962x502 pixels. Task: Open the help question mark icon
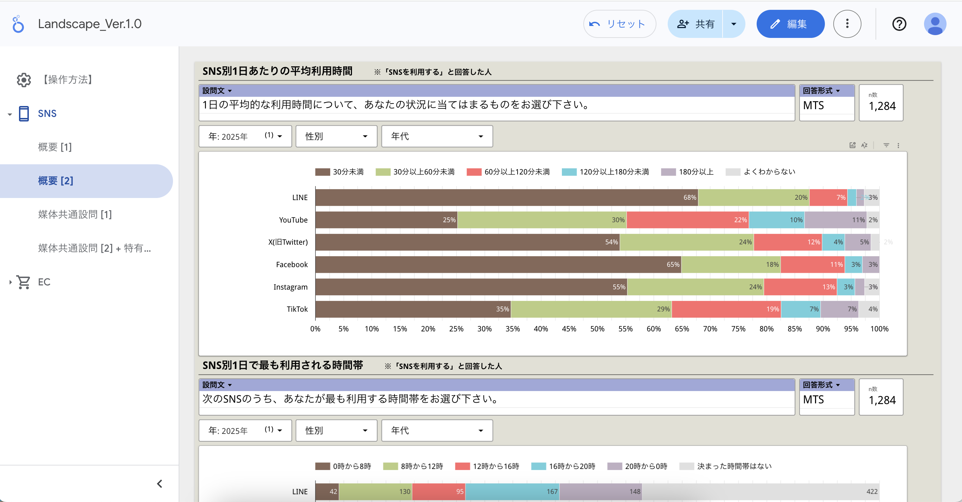899,24
